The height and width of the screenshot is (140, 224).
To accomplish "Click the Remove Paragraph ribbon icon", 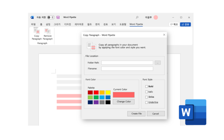I will [48, 31].
